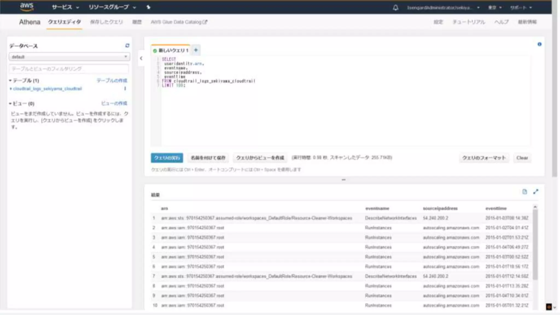The height and width of the screenshot is (315, 560).
Task: Expand results panel to fullscreen icon
Action: pyautogui.click(x=536, y=192)
